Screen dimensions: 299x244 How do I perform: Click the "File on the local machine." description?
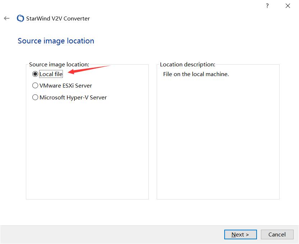point(196,74)
